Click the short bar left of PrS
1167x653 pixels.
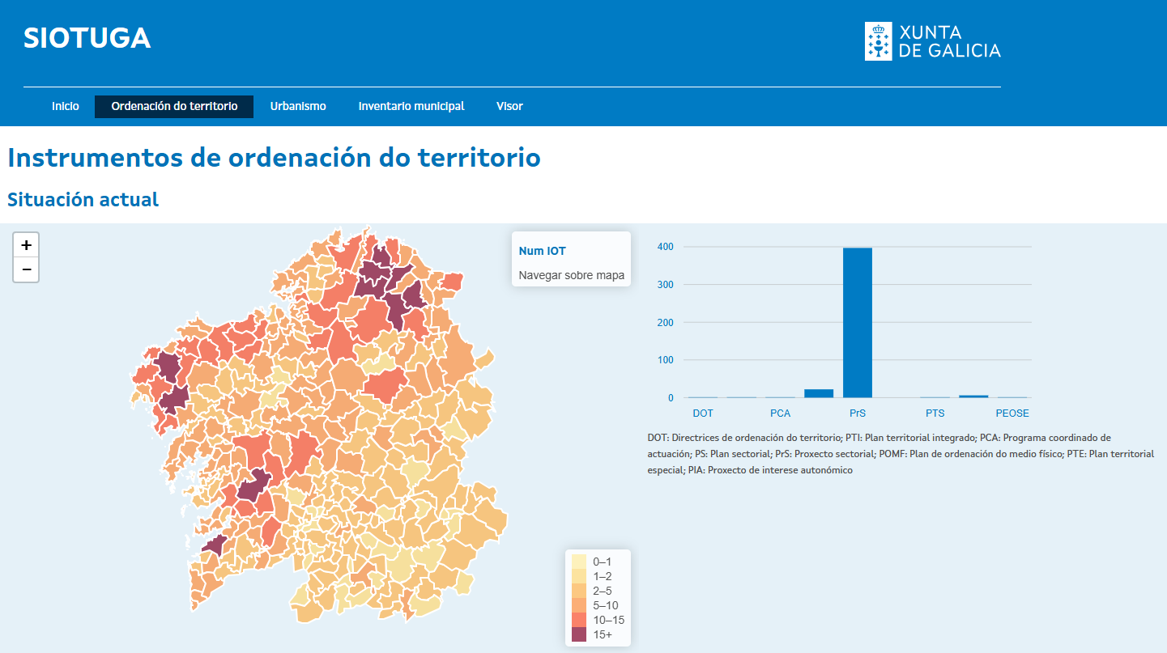tap(819, 393)
